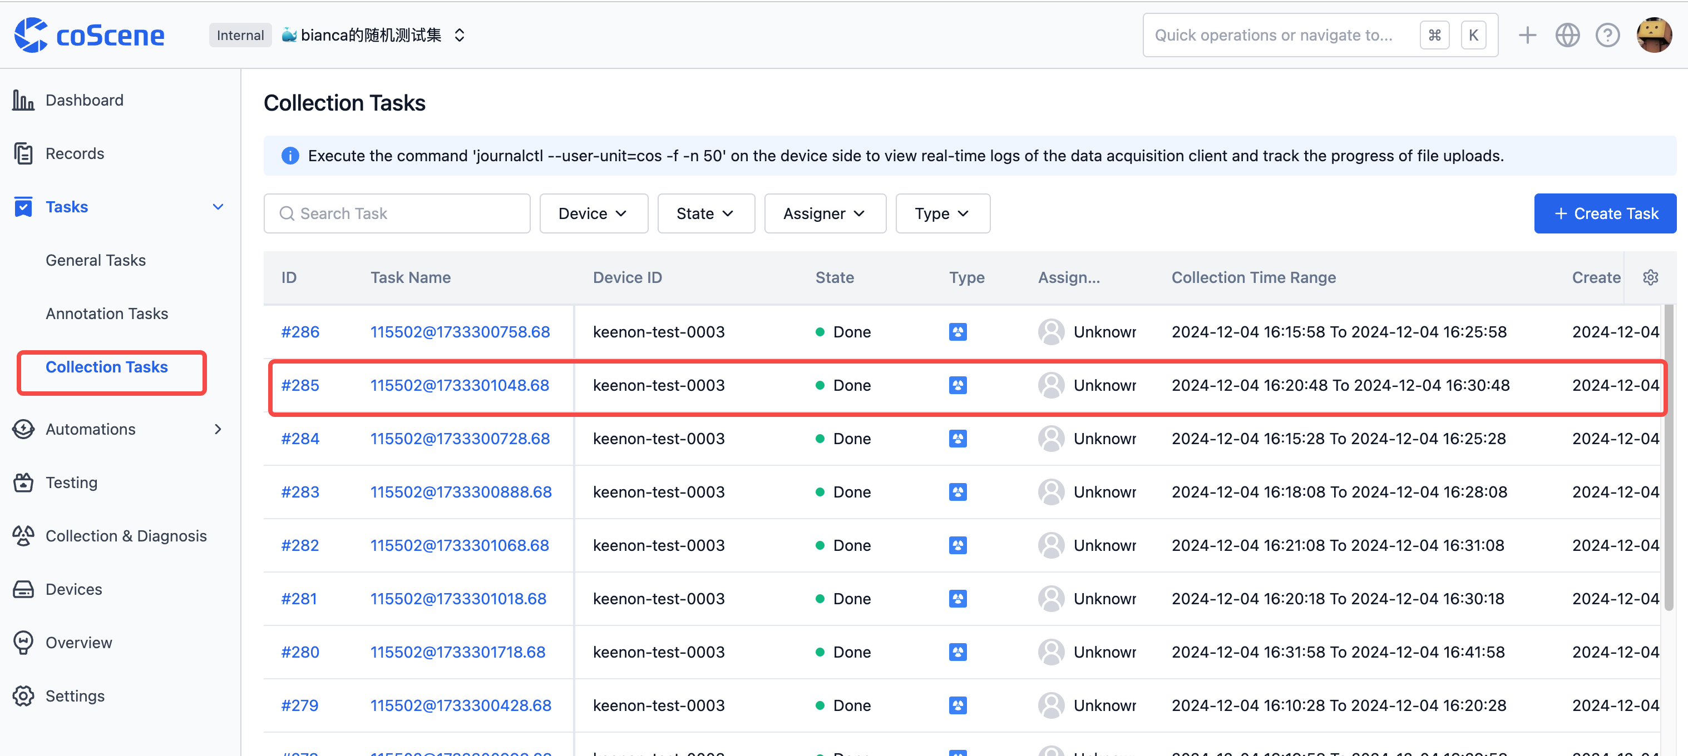
Task: Open task ID #286 link
Action: click(x=300, y=332)
